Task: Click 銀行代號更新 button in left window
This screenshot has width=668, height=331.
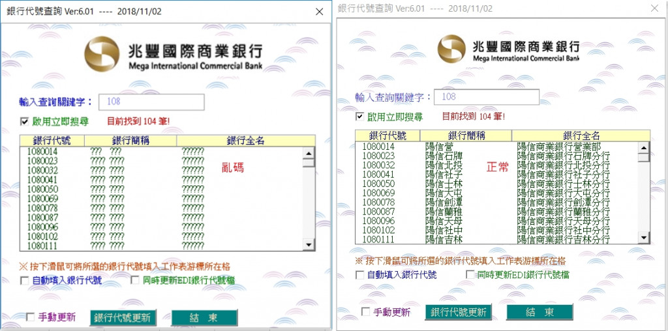Action: 123,318
